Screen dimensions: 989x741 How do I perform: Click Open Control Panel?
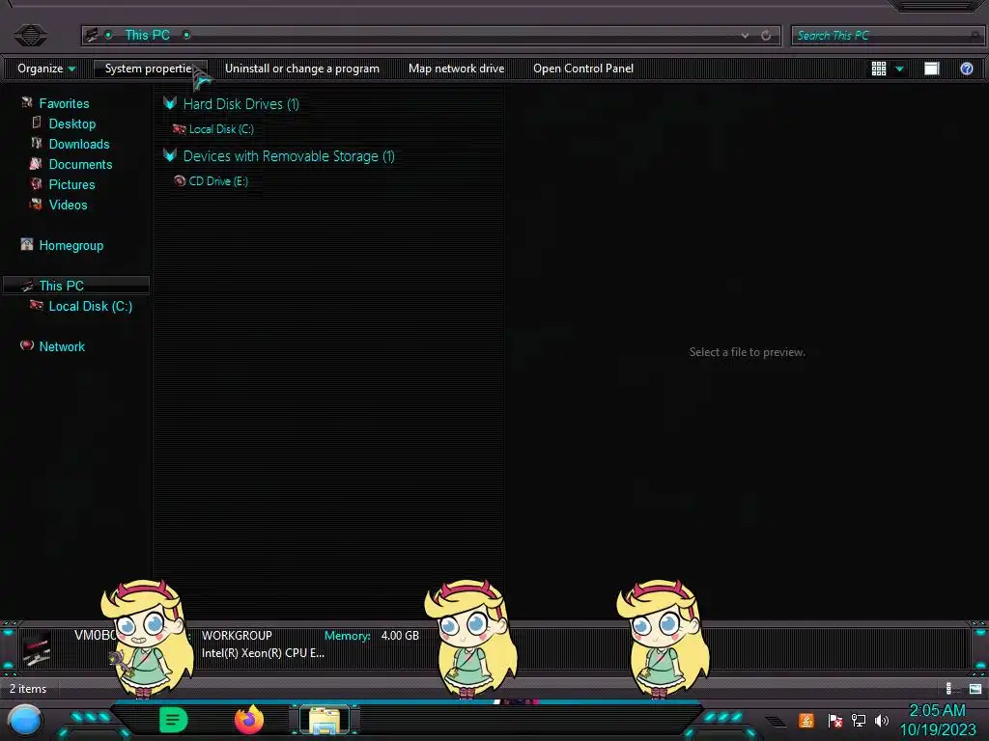[x=582, y=69]
